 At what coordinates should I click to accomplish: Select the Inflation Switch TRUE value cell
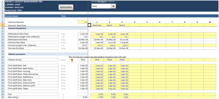(83, 60)
